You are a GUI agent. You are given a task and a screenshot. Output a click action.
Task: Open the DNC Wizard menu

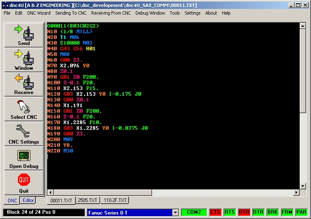(x=39, y=13)
